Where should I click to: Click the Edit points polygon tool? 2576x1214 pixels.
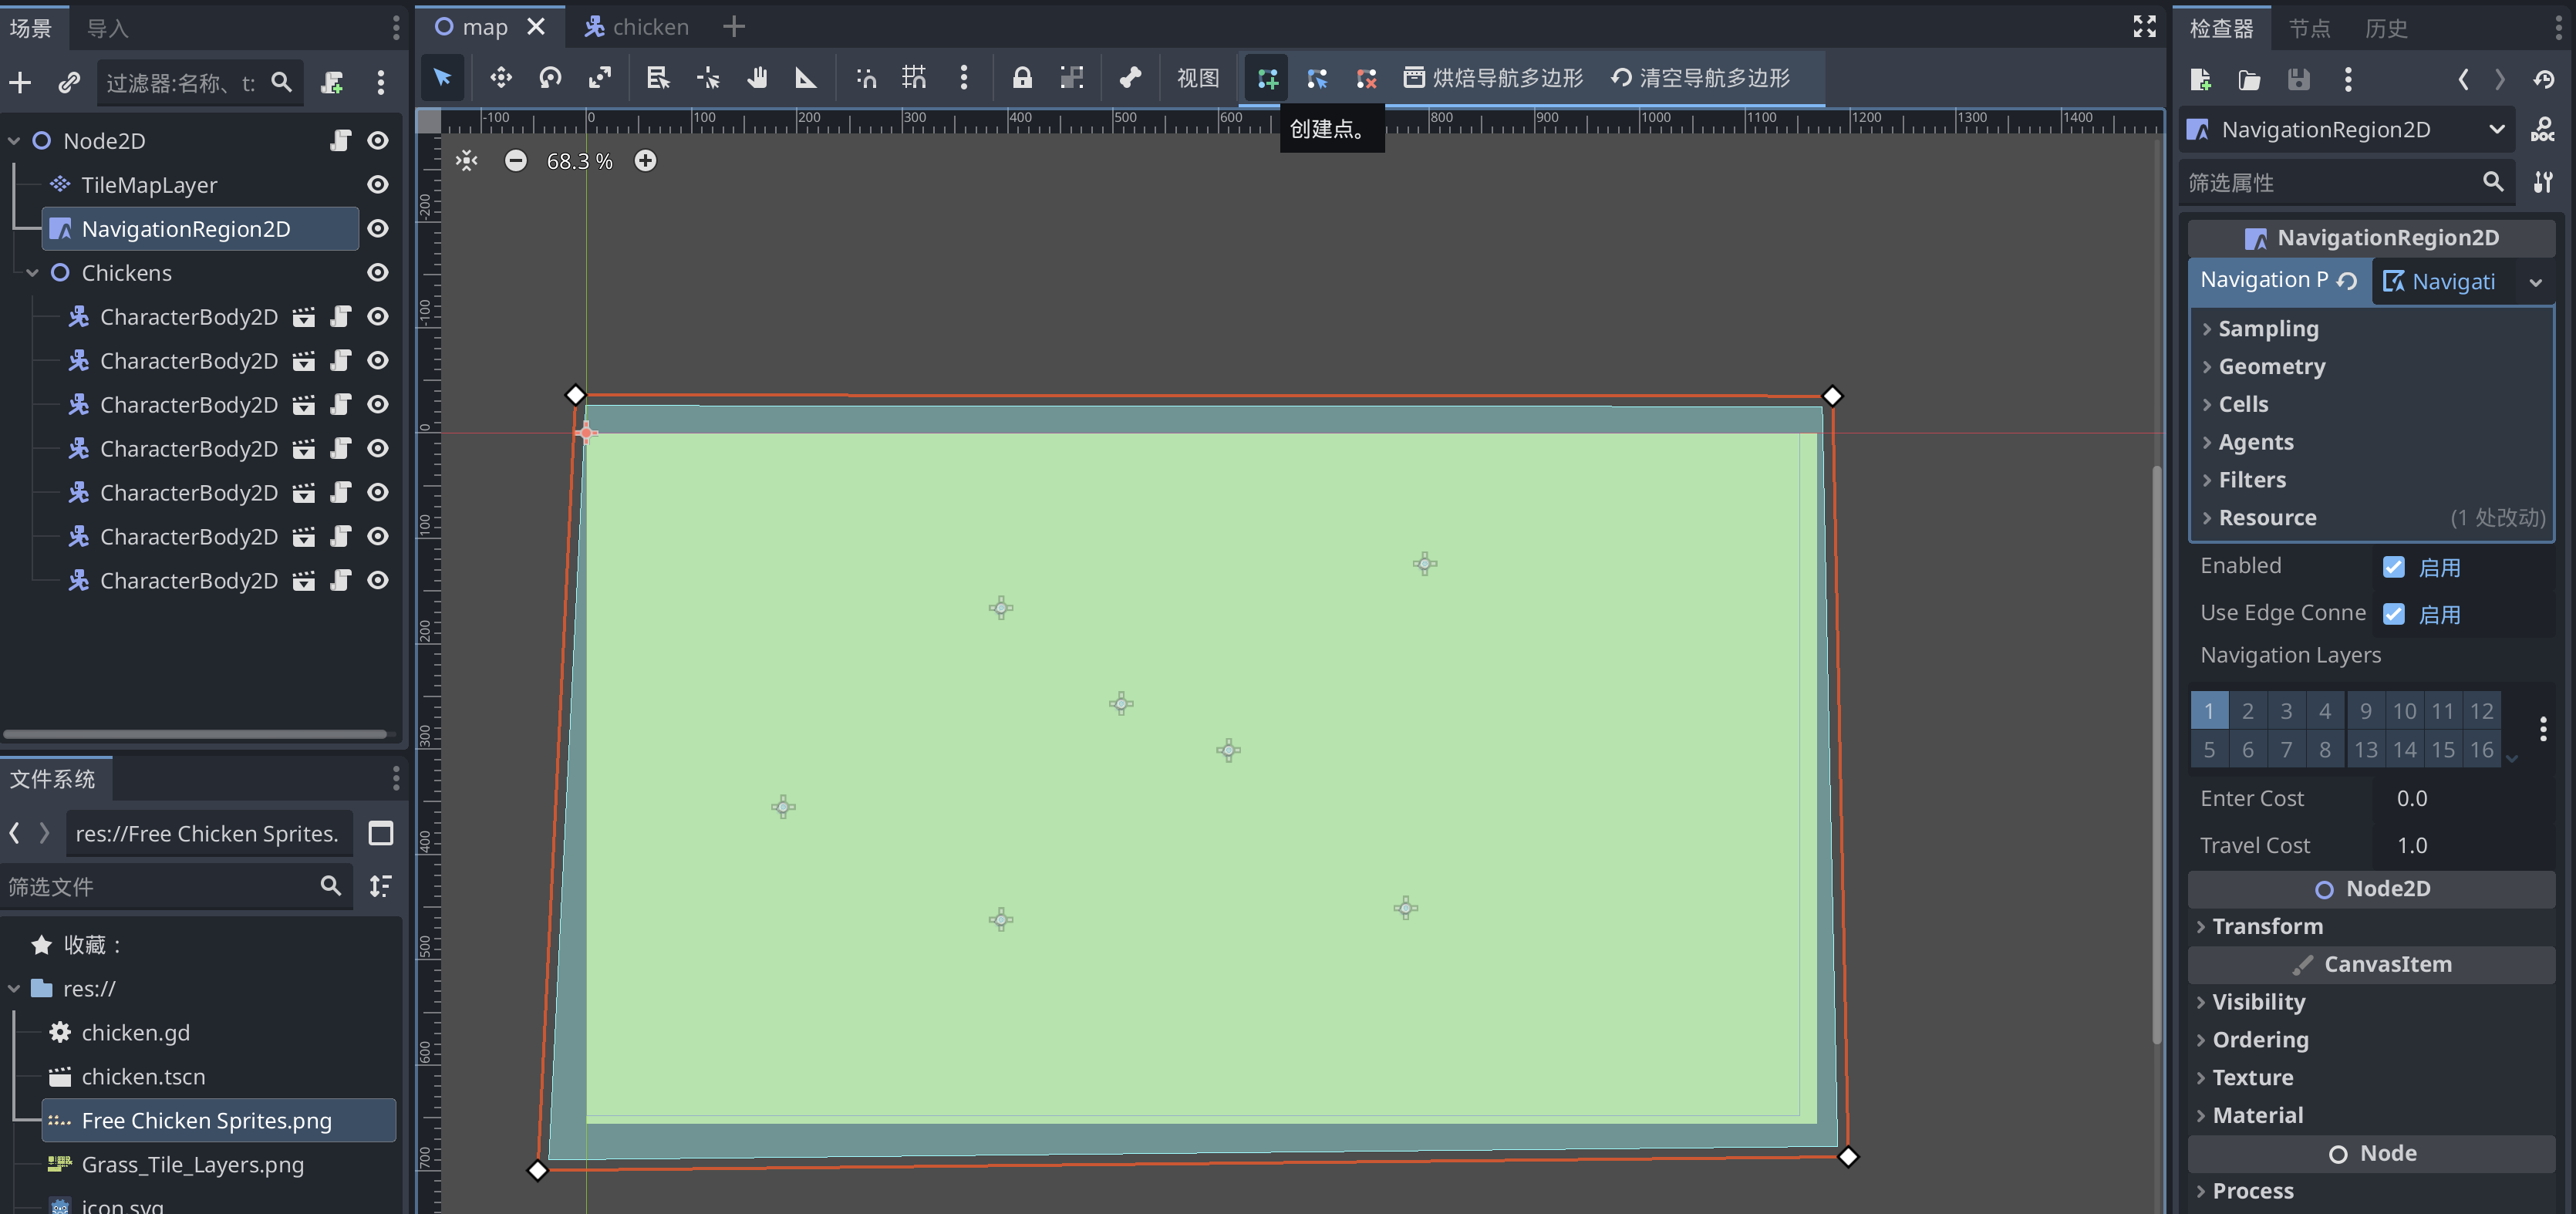coord(1317,78)
